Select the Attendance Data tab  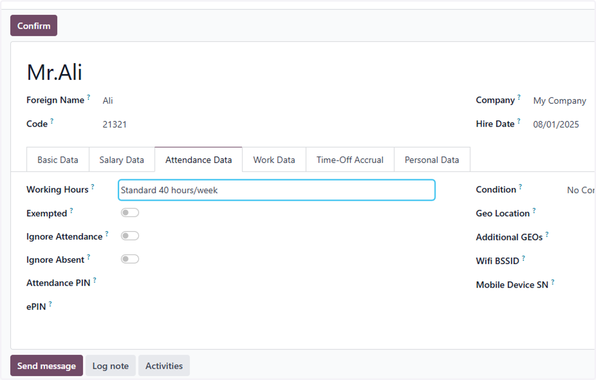click(x=199, y=159)
